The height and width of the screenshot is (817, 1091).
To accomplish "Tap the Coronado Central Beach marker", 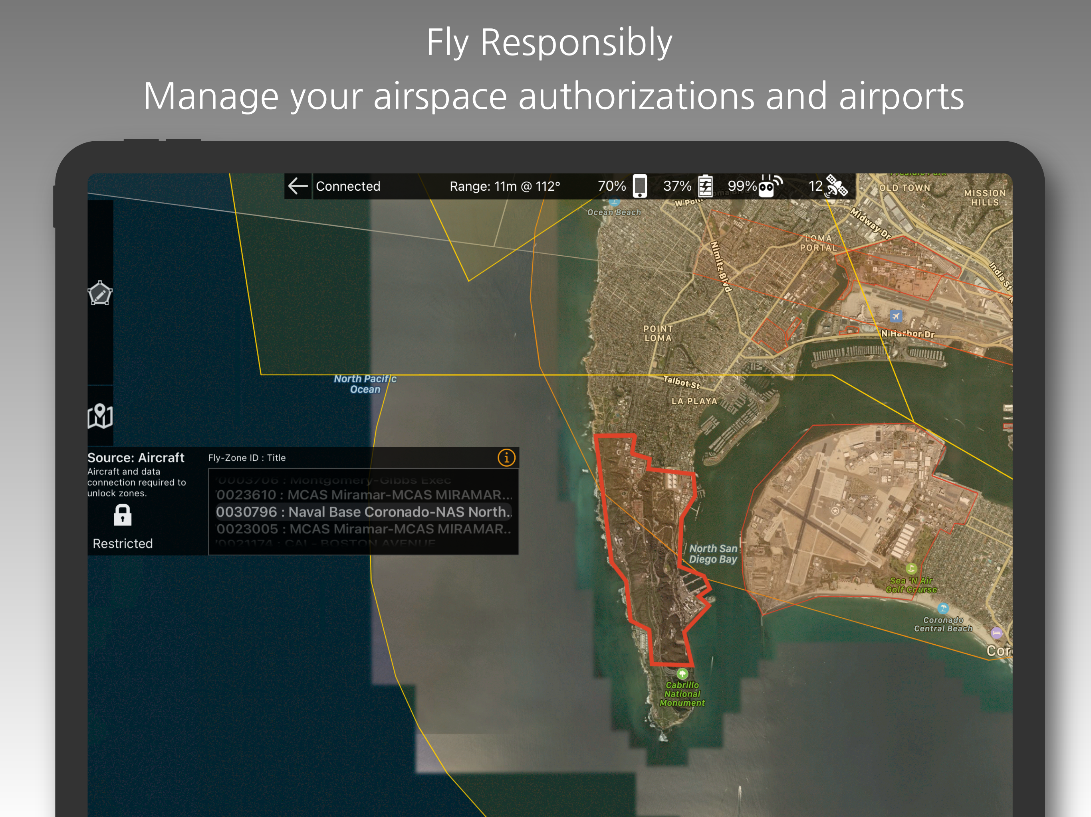I will [943, 608].
